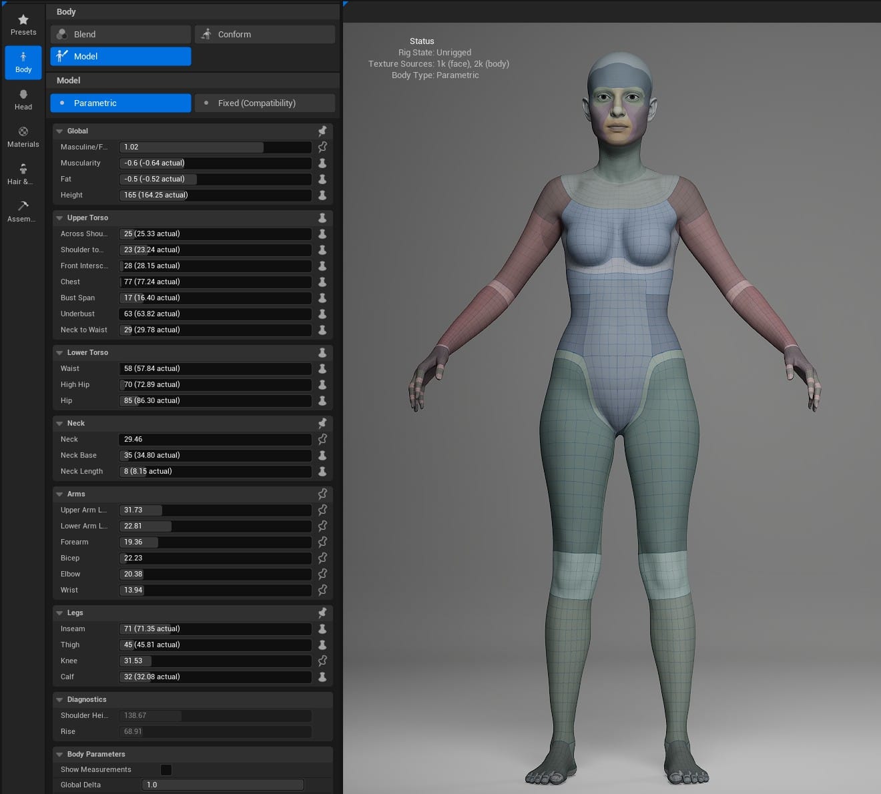Collapse the Diagnostics section
This screenshot has height=794, width=881.
pyautogui.click(x=59, y=700)
